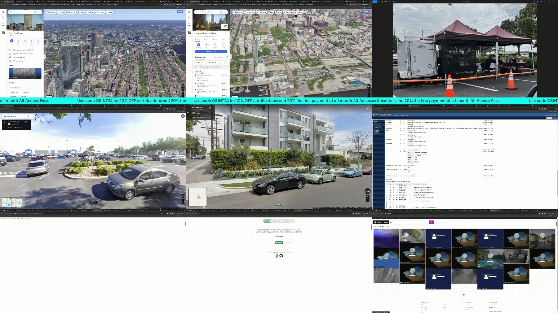Click the minimap in Walmart Street View
This screenshot has width=558, height=313.
point(12,202)
